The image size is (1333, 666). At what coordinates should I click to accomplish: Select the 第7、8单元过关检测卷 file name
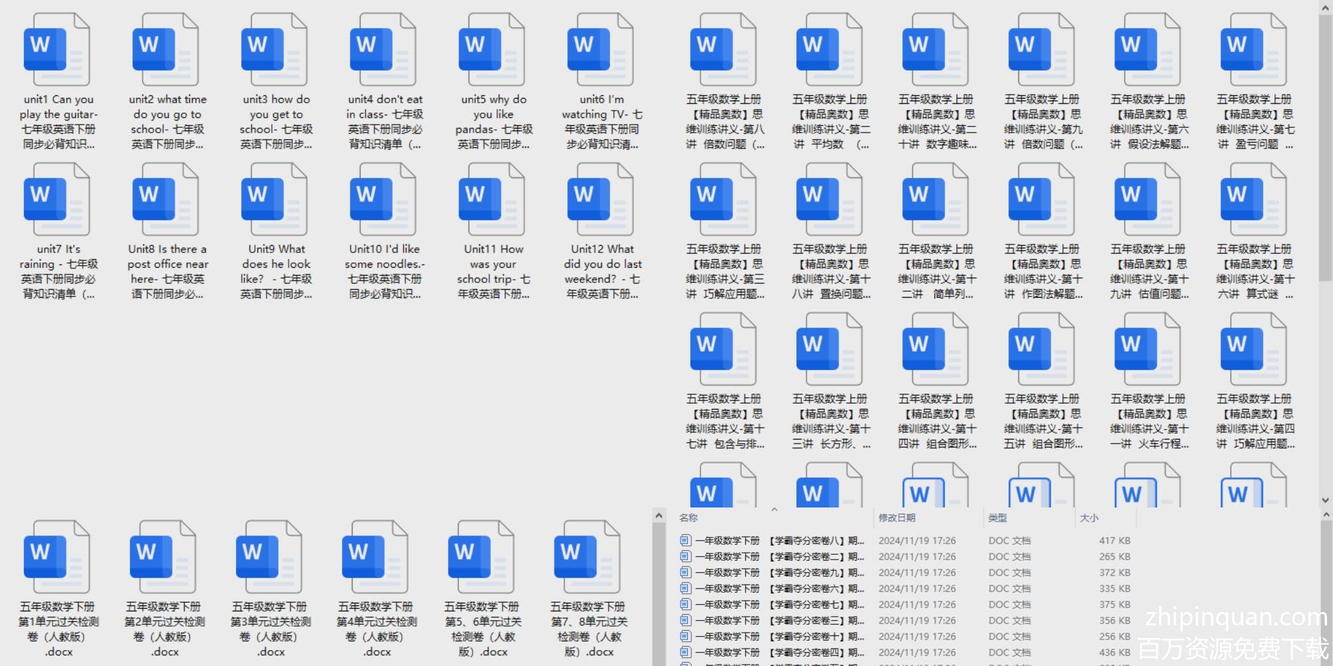click(589, 629)
